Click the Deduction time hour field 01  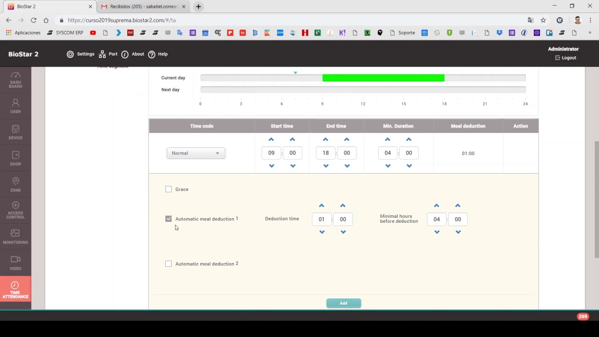click(x=321, y=219)
